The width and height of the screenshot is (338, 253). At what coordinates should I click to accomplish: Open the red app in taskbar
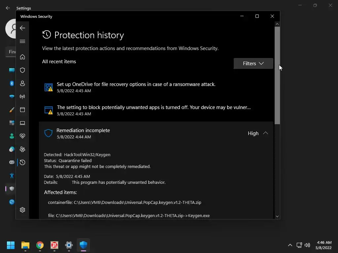54,245
